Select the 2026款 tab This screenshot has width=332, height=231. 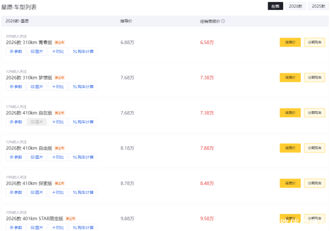(296, 6)
